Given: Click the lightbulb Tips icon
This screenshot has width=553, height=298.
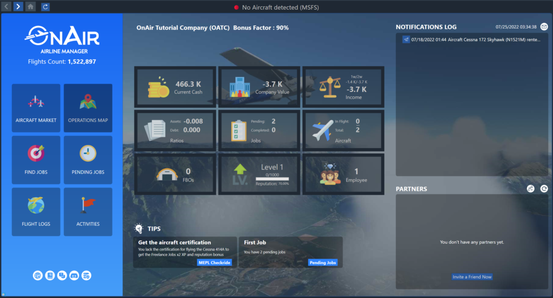Looking at the screenshot, I should tap(139, 228).
